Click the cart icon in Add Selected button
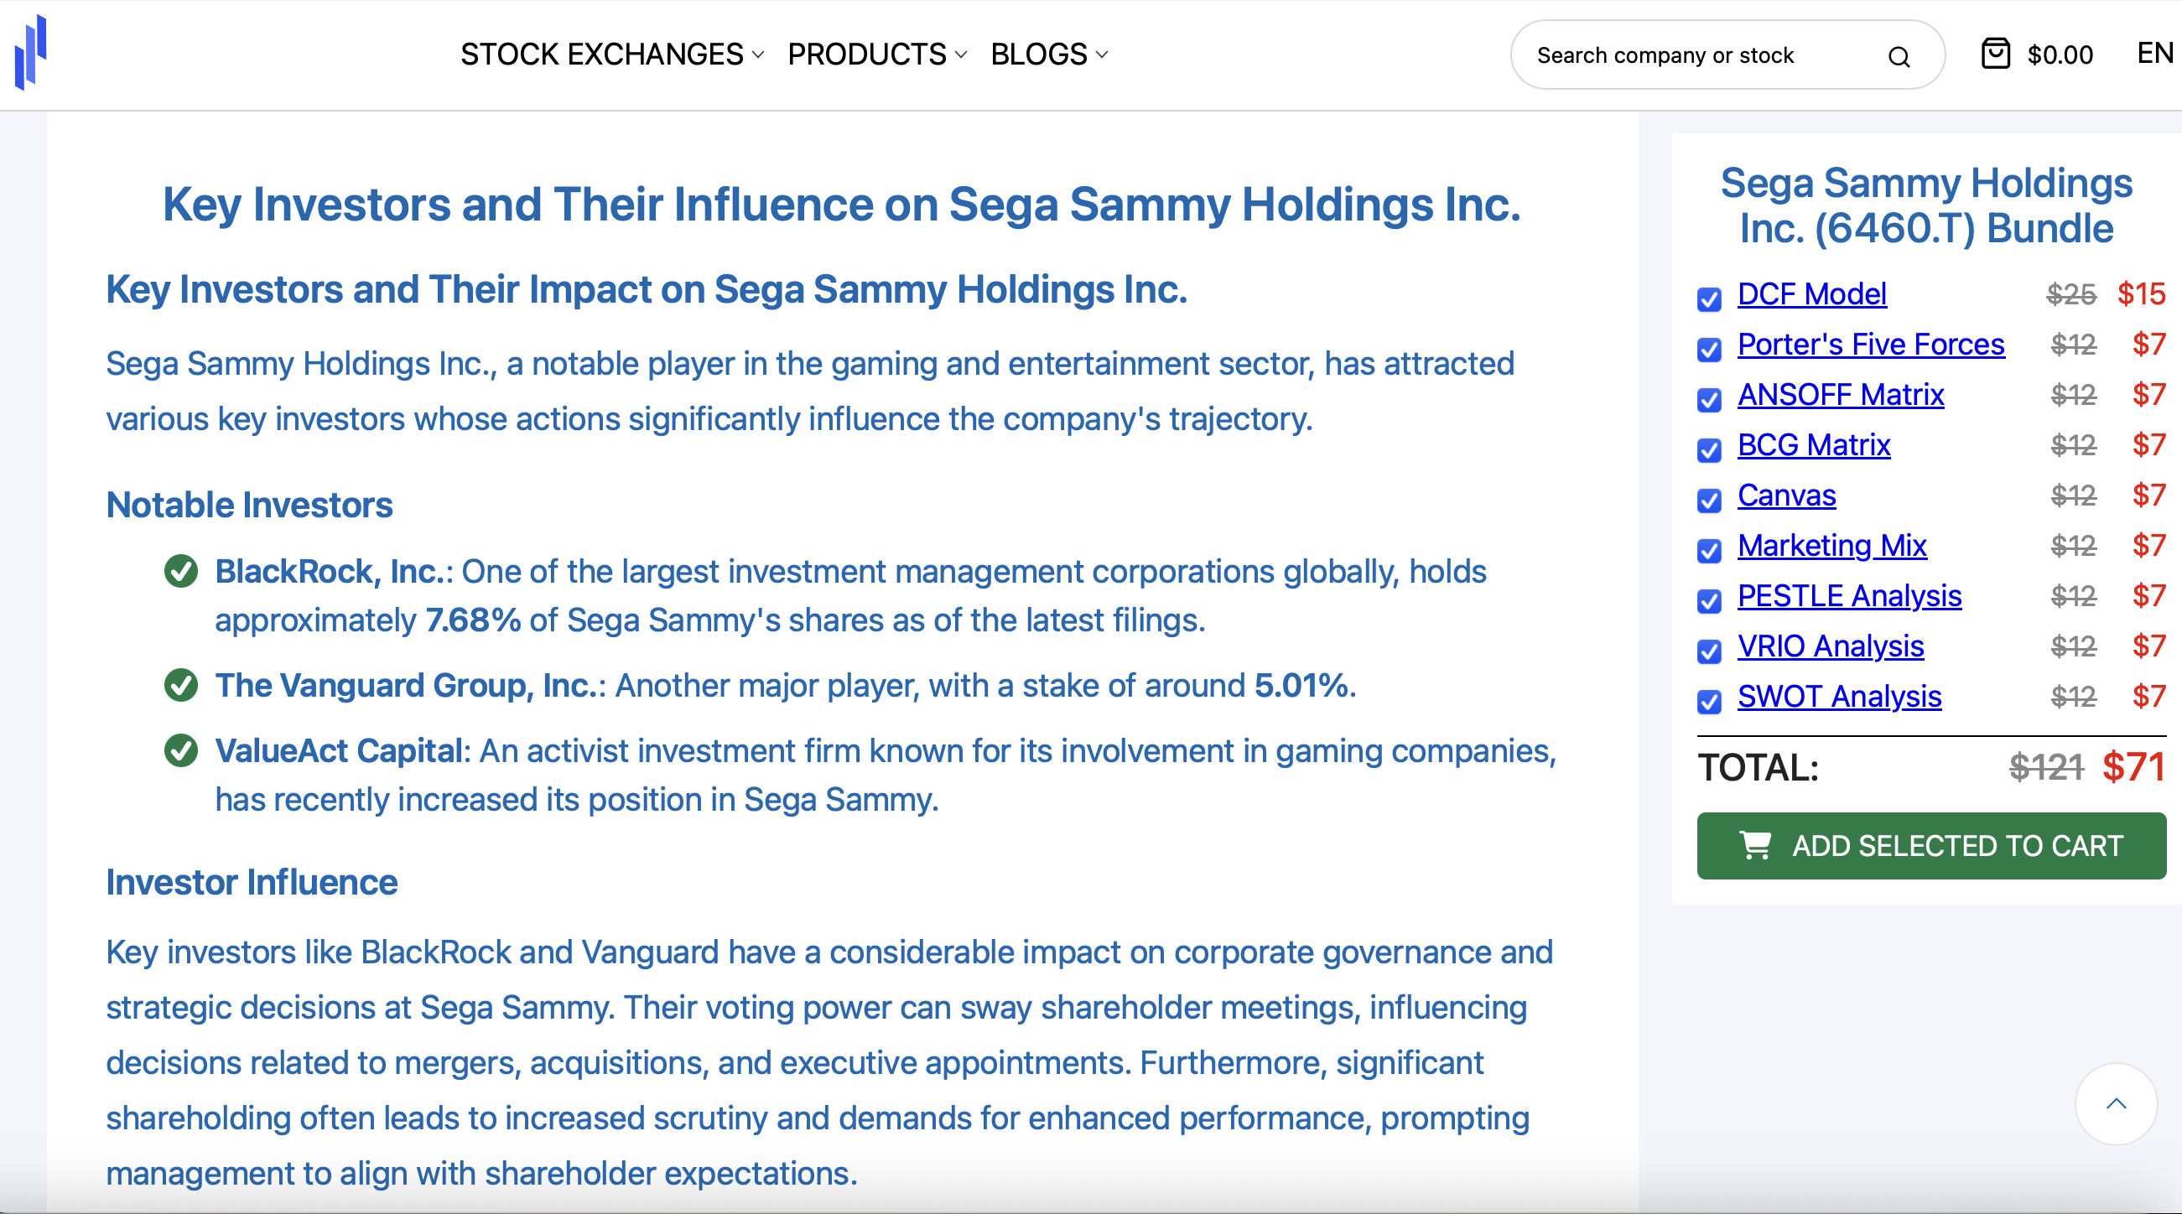Viewport: 2182px width, 1214px height. 1755,845
